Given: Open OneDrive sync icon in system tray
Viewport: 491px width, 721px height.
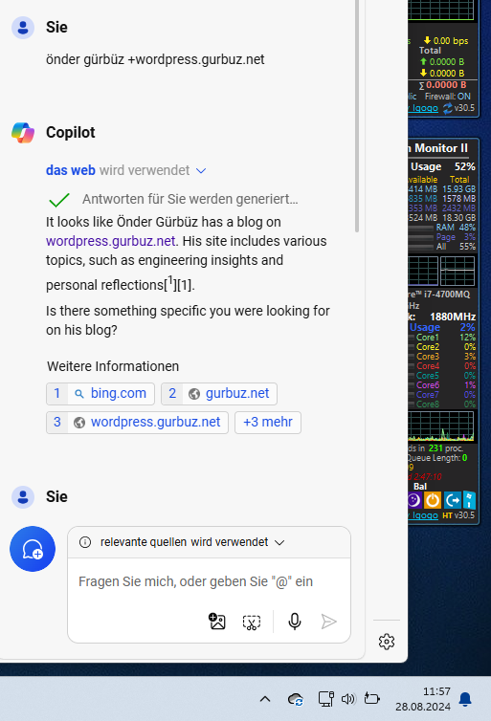Looking at the screenshot, I should [296, 699].
